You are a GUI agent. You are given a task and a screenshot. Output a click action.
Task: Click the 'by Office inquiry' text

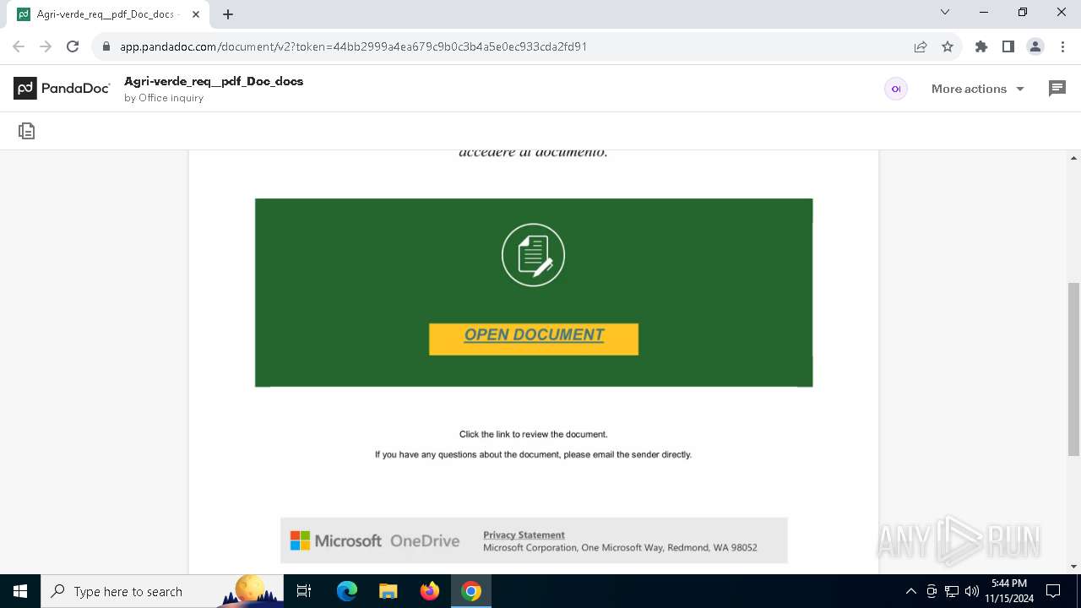click(164, 98)
